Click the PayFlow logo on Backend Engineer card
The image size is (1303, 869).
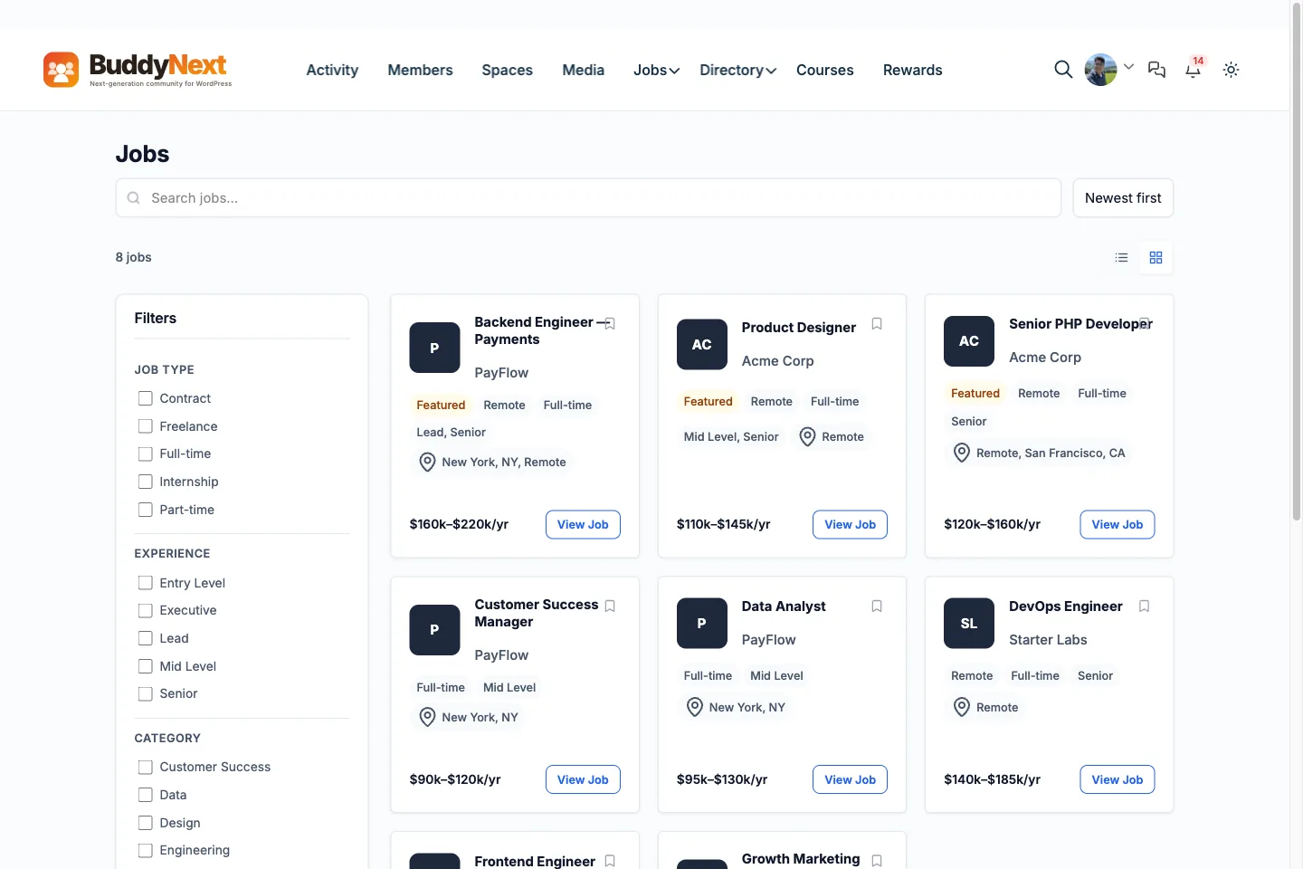pos(434,348)
